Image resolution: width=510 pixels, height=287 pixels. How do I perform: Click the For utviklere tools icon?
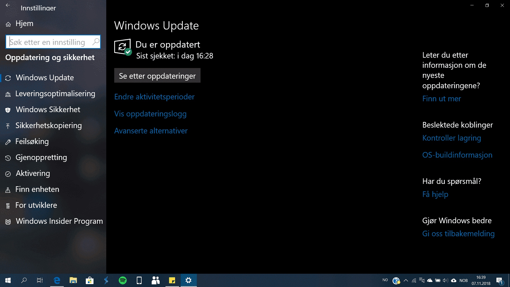(x=8, y=206)
